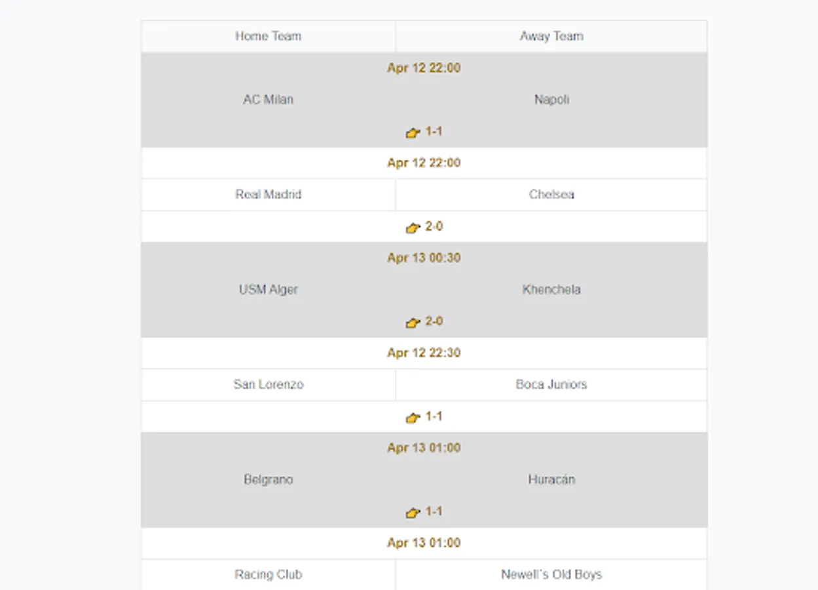This screenshot has width=818, height=590.
Task: Click the Belgrano team name
Action: (269, 480)
